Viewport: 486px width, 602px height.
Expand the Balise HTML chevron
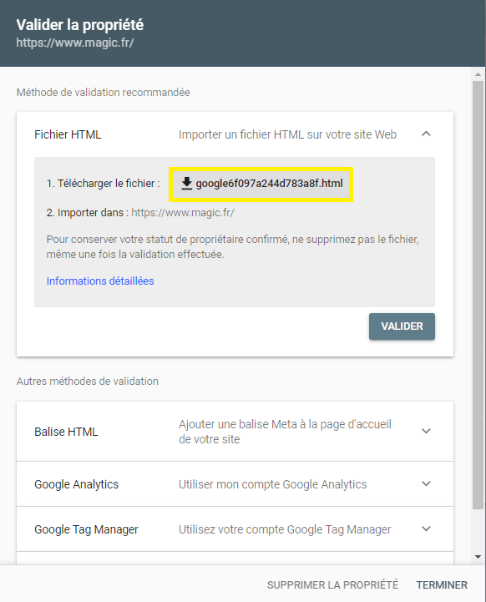426,431
